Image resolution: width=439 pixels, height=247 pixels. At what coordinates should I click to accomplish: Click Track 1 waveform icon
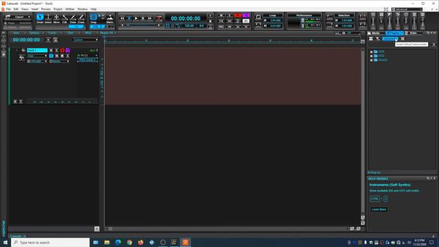pyautogui.click(x=21, y=58)
